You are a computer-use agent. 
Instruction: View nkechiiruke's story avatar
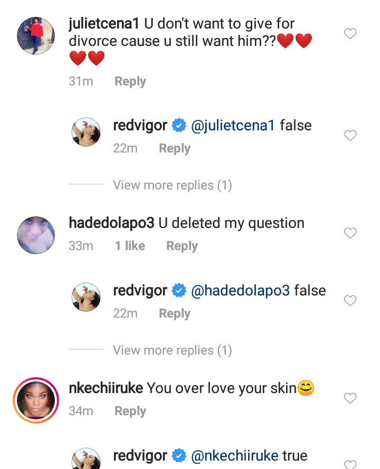[x=36, y=400]
